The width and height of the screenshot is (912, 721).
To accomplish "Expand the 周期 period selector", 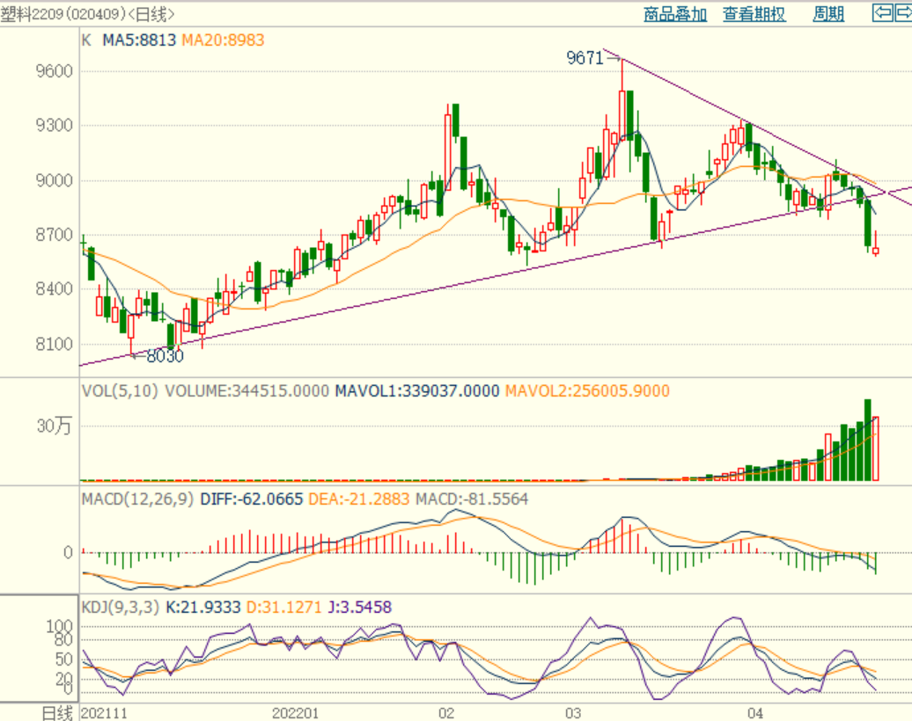I will pos(828,14).
